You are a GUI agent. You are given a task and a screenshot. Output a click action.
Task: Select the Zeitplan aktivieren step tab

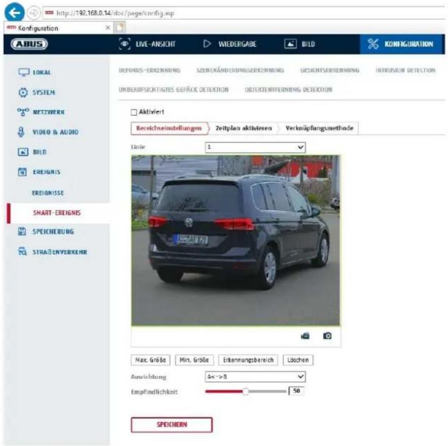click(x=244, y=128)
